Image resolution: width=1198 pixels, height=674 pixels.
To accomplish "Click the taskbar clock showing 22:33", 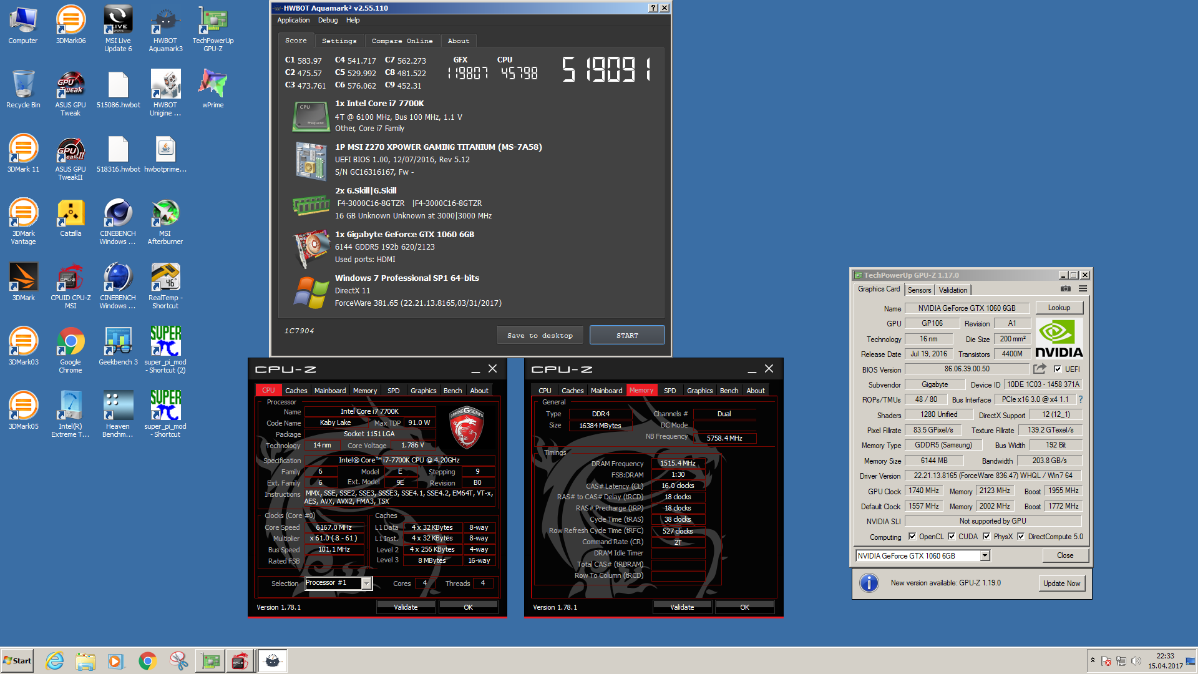I will click(x=1165, y=661).
